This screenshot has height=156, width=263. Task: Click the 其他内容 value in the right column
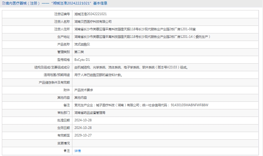(81, 98)
